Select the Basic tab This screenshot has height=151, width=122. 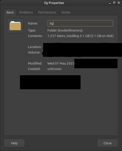(10, 12)
